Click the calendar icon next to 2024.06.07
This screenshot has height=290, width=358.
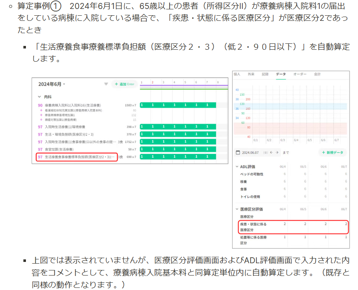pos(238,152)
